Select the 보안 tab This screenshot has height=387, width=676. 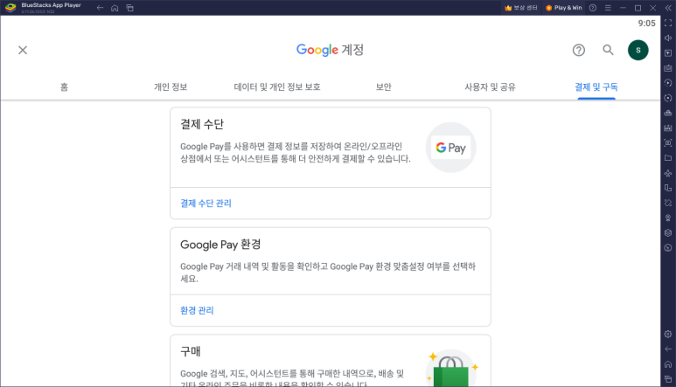(x=383, y=87)
